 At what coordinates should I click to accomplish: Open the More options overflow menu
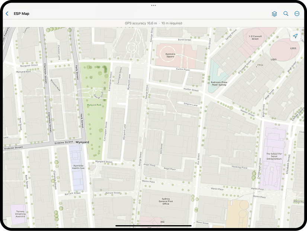click(x=297, y=14)
